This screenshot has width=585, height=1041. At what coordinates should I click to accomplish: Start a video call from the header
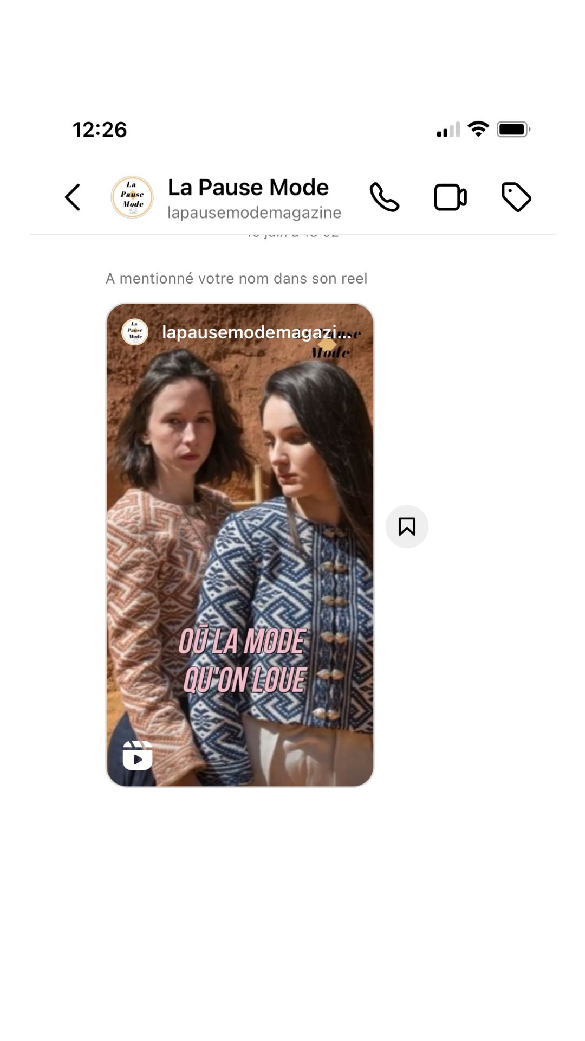450,197
